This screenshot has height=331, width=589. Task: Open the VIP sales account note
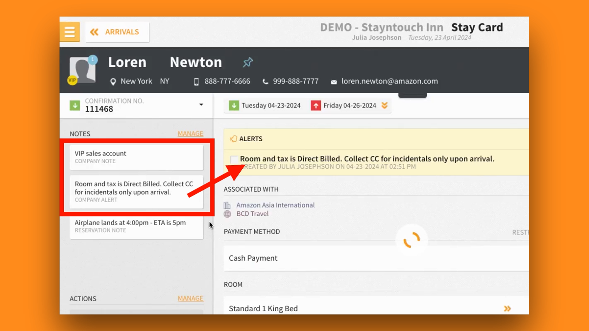pos(136,157)
